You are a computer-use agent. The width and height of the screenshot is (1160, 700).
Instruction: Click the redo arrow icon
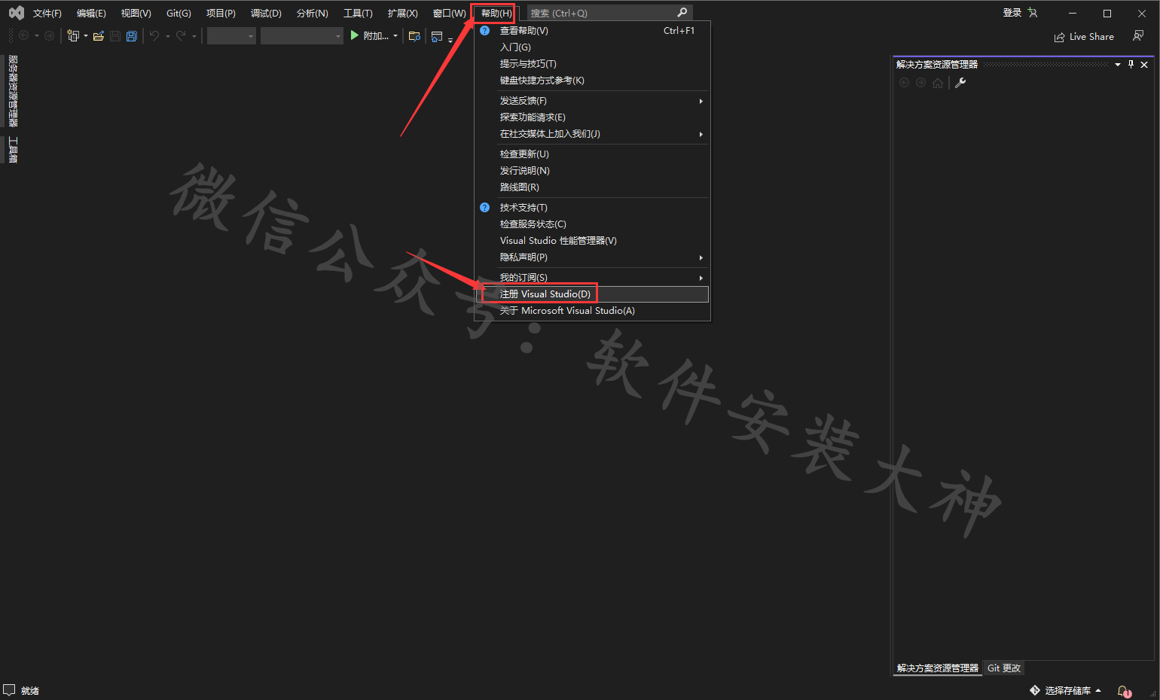[181, 35]
